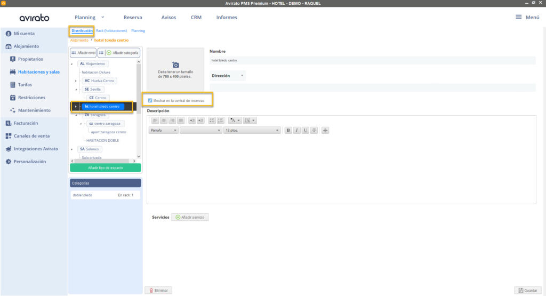
Task: Select doble toledo category row
Action: (106, 195)
